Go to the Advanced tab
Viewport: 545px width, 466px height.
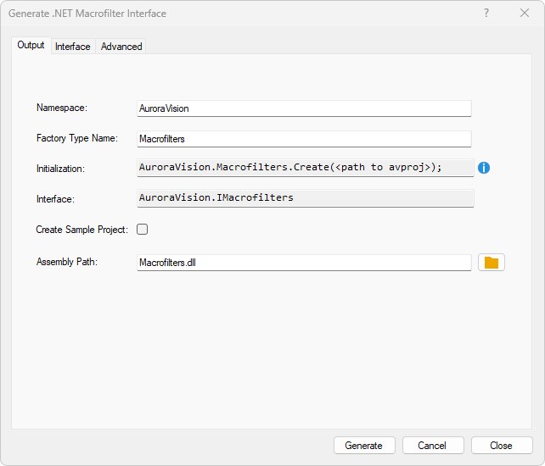(121, 47)
